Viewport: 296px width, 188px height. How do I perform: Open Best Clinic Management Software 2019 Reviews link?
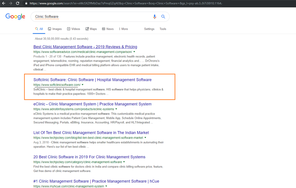85,47
